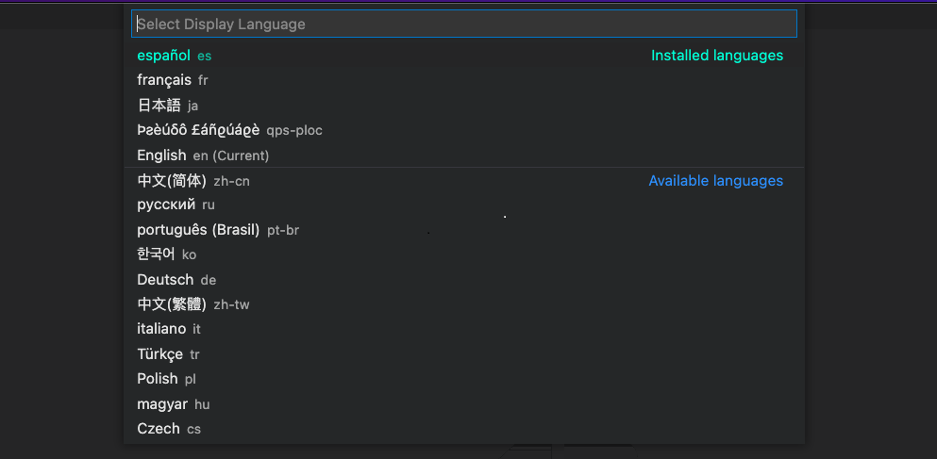Pick italiano (it) display language
This screenshot has width=937, height=459.
[161, 329]
